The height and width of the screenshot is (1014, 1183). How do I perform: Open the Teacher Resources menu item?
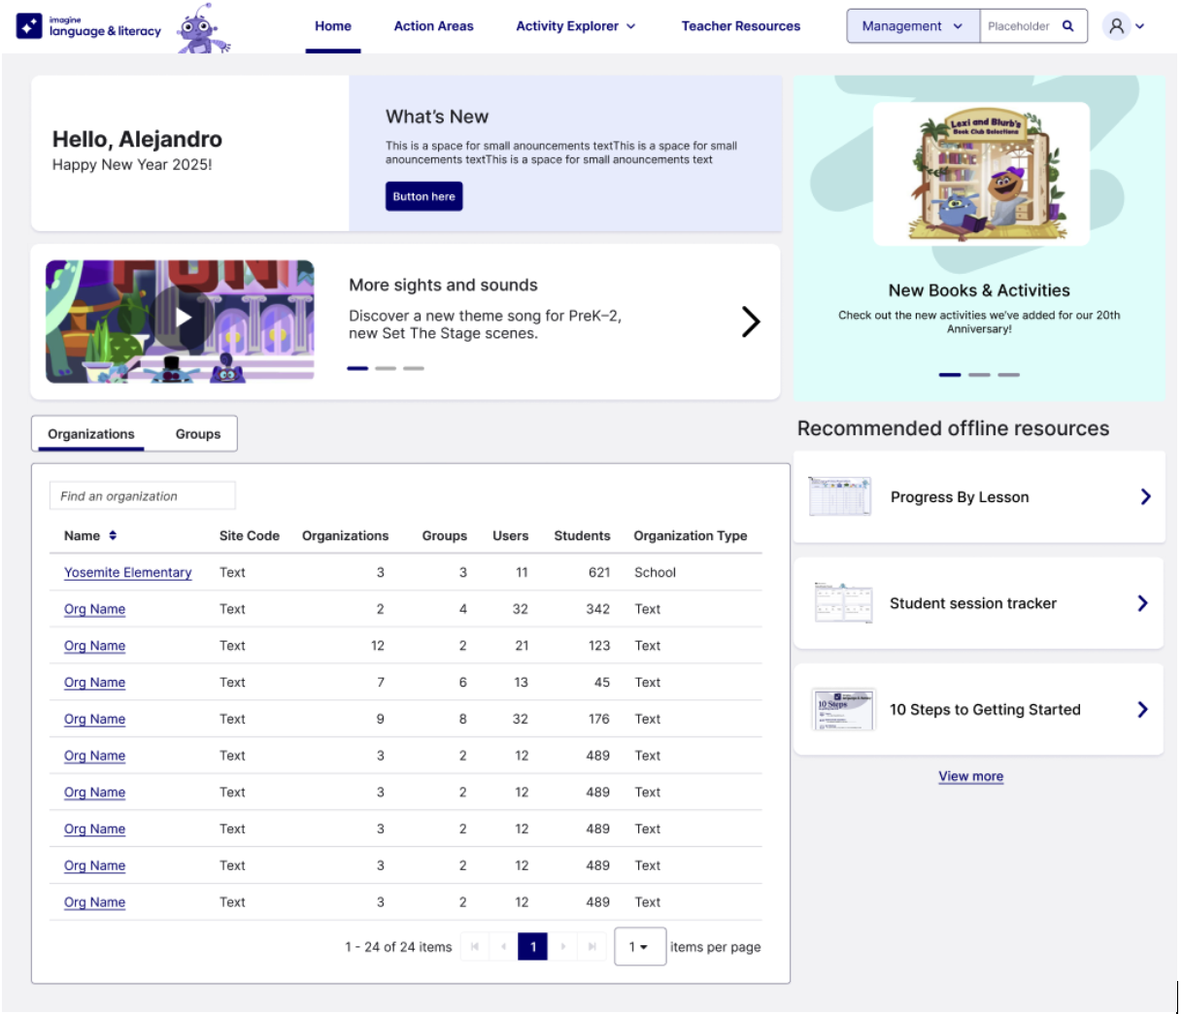(x=740, y=26)
